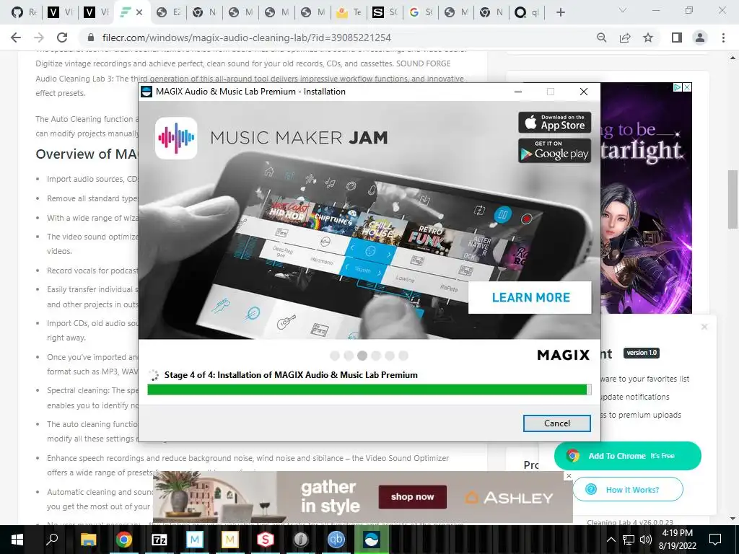The height and width of the screenshot is (554, 739).
Task: Open a new Chrome tab
Action: [560, 12]
